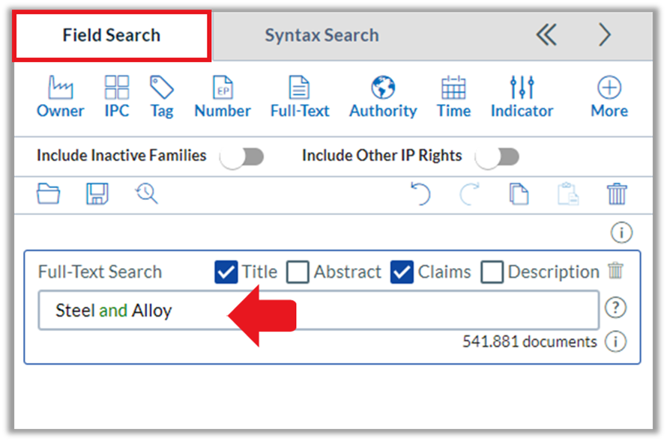Open search history magnifier icon
Viewport: 667px width, 441px height.
pyautogui.click(x=147, y=194)
